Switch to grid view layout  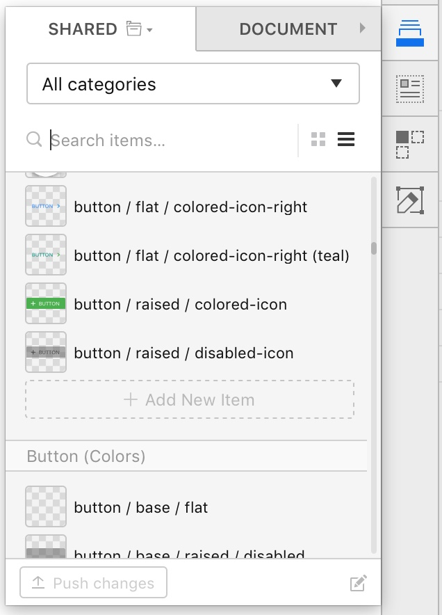[x=318, y=140]
